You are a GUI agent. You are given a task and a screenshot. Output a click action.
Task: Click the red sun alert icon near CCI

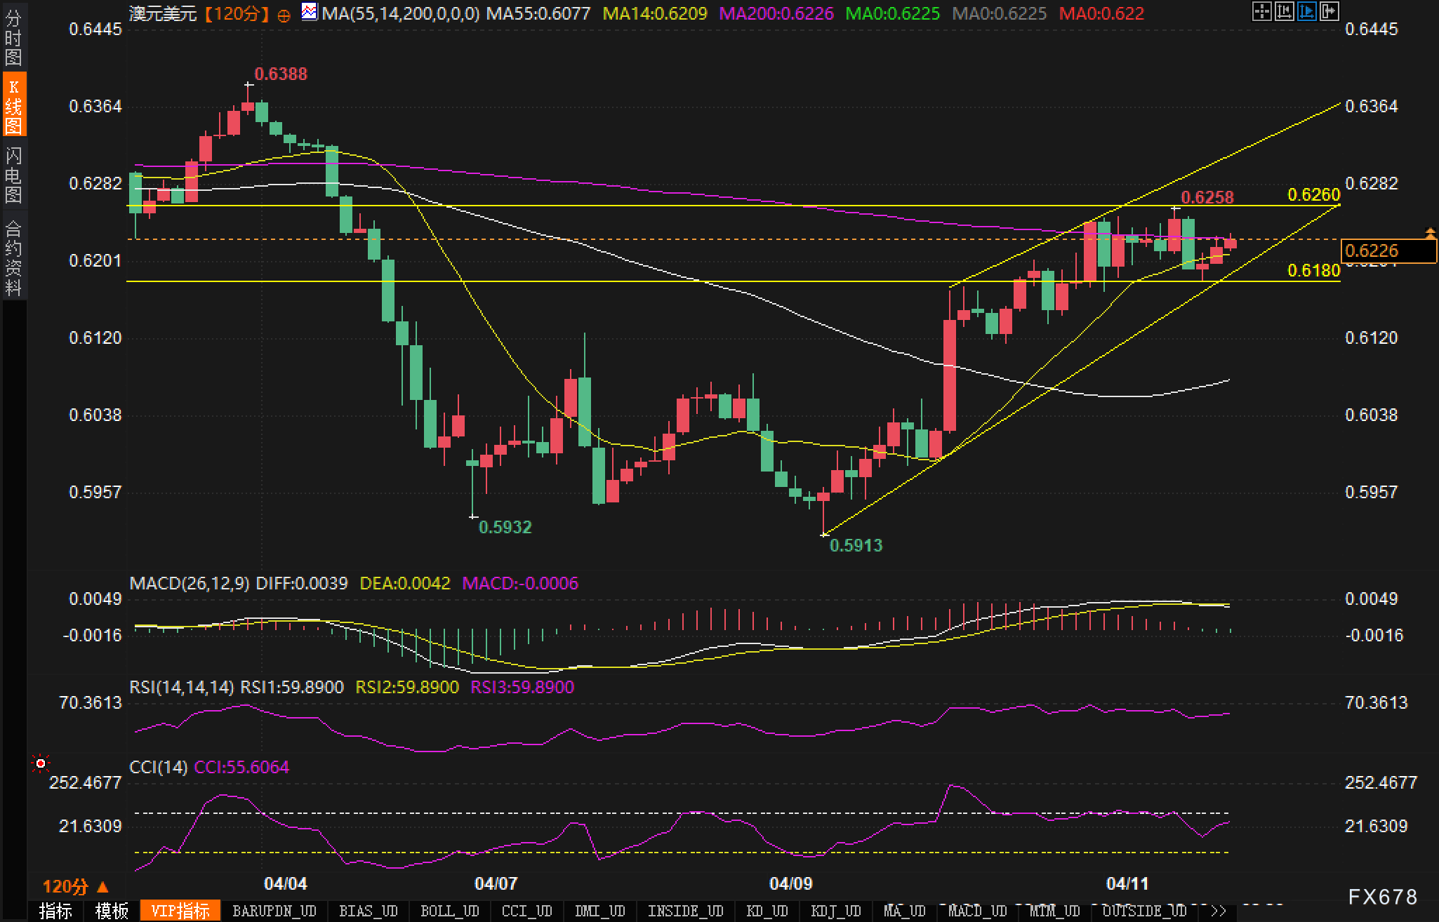(x=41, y=763)
